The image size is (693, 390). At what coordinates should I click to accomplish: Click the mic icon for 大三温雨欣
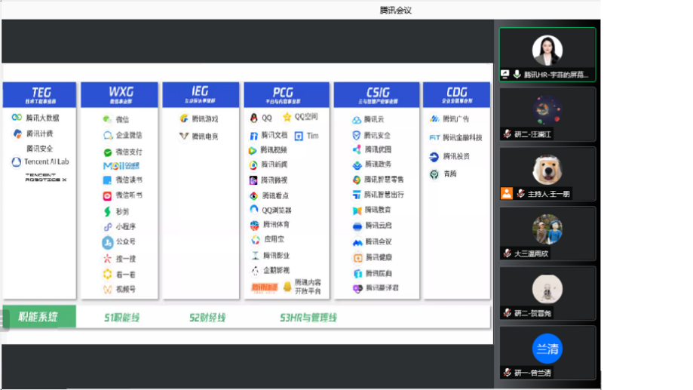(508, 253)
